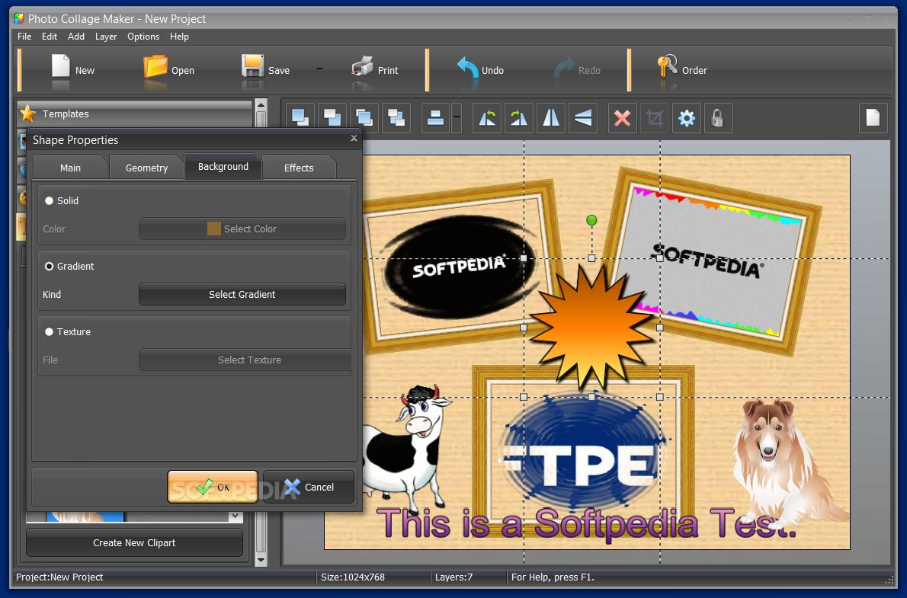
Task: Click the green rotation handle above starburst
Action: [x=591, y=219]
